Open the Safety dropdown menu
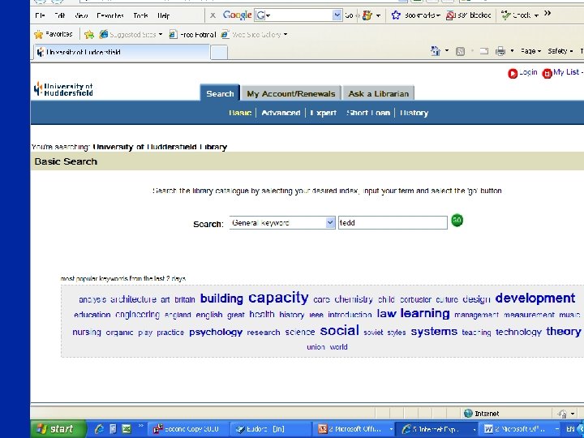The width and height of the screenshot is (584, 438). [x=560, y=51]
